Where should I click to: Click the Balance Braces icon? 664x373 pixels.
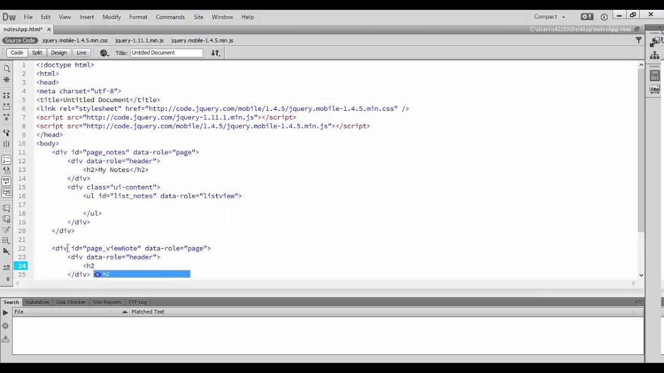coord(6,144)
